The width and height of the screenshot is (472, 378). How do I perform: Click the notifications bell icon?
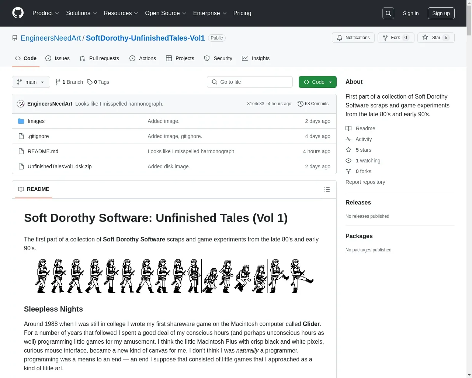coord(340,38)
